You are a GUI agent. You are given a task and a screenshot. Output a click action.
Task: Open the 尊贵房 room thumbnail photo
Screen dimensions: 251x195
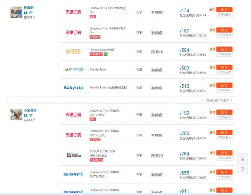coord(16,12)
